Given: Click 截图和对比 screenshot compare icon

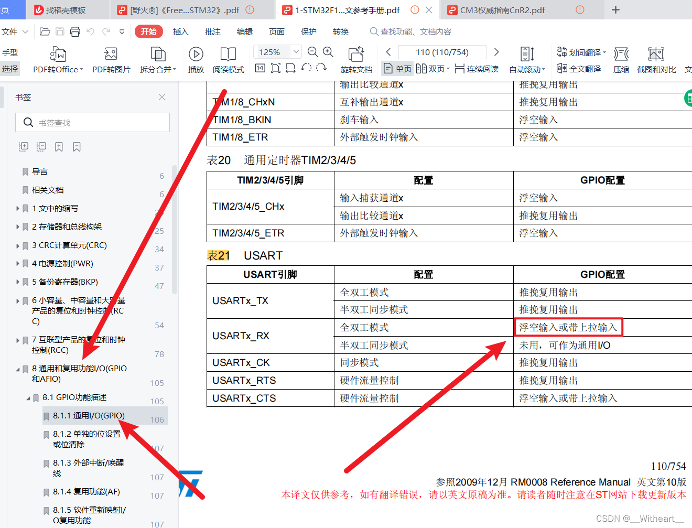Looking at the screenshot, I should (x=656, y=60).
